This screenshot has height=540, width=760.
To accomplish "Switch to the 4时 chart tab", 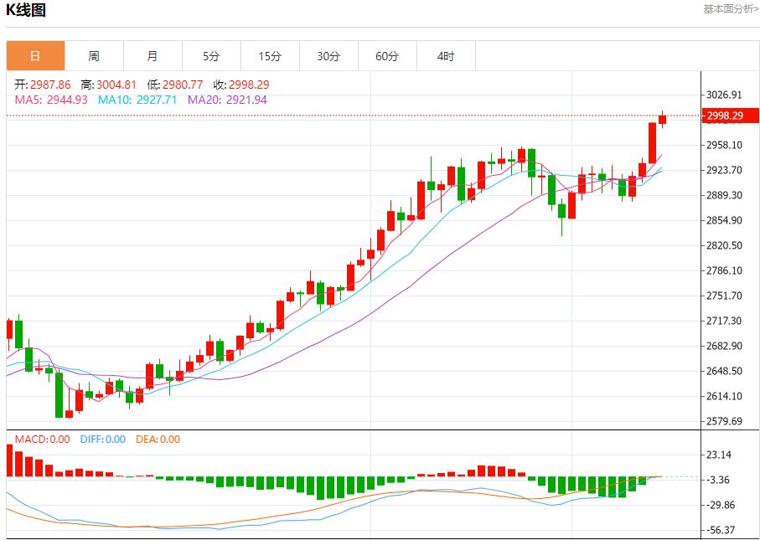I will click(446, 56).
